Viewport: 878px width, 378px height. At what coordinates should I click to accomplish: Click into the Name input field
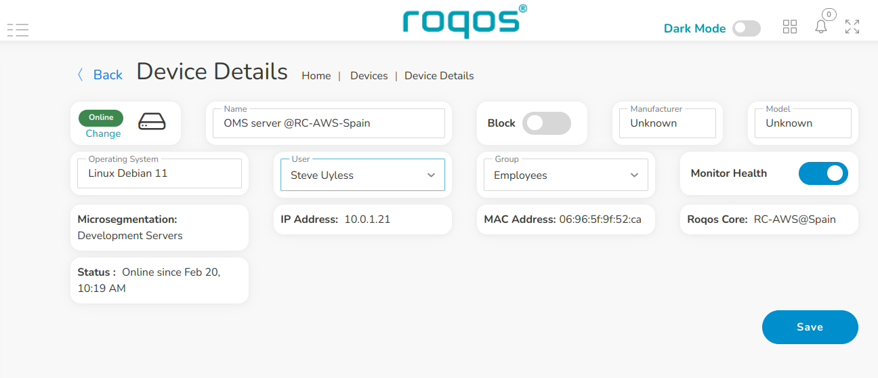coord(329,123)
